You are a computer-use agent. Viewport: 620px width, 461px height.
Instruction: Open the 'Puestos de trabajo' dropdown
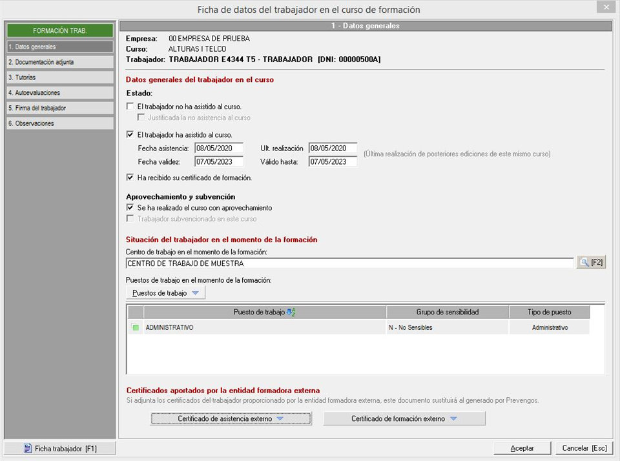tap(166, 293)
